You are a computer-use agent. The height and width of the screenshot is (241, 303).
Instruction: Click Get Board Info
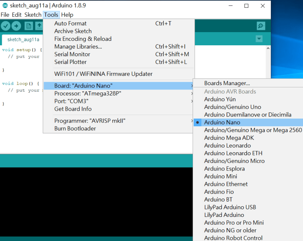pyautogui.click(x=119, y=109)
